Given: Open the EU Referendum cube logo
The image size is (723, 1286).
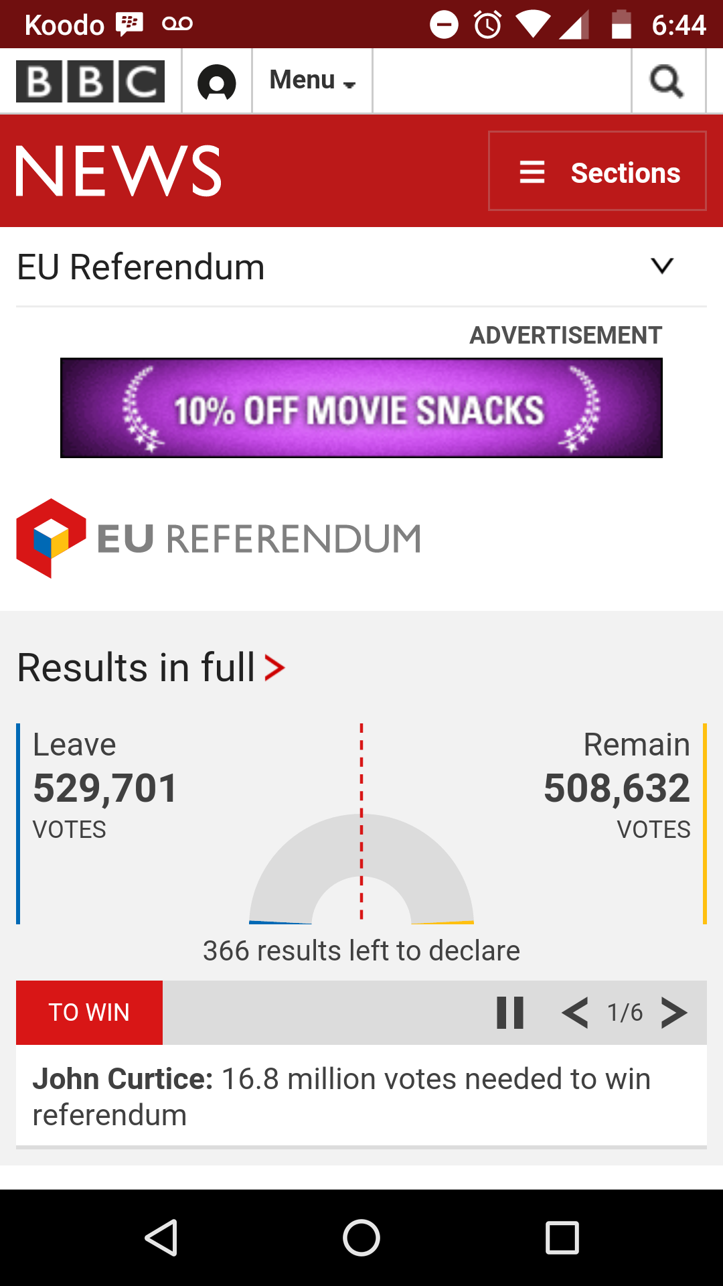Looking at the screenshot, I should tap(51, 538).
